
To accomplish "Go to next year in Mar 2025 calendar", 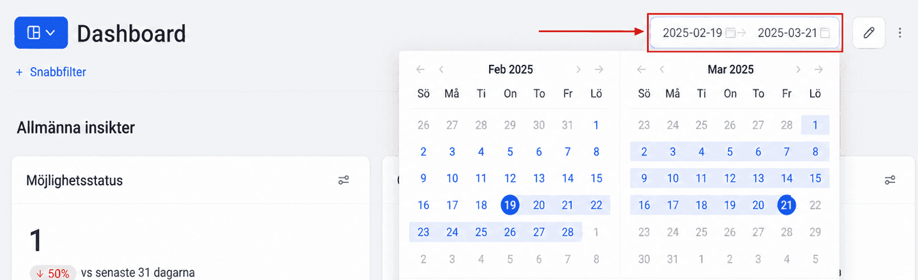I will tap(819, 69).
